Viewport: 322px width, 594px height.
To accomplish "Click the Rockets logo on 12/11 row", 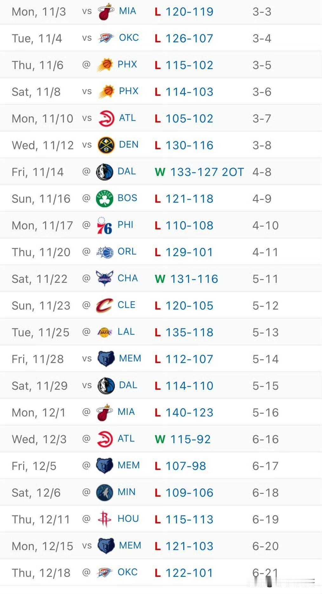I will (104, 519).
